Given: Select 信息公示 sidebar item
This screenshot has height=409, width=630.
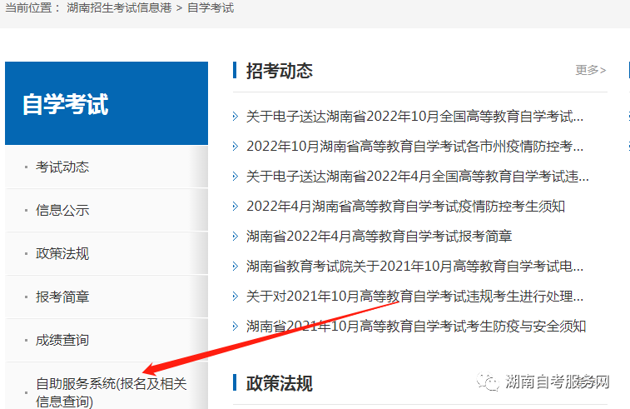Looking at the screenshot, I should pos(62,210).
